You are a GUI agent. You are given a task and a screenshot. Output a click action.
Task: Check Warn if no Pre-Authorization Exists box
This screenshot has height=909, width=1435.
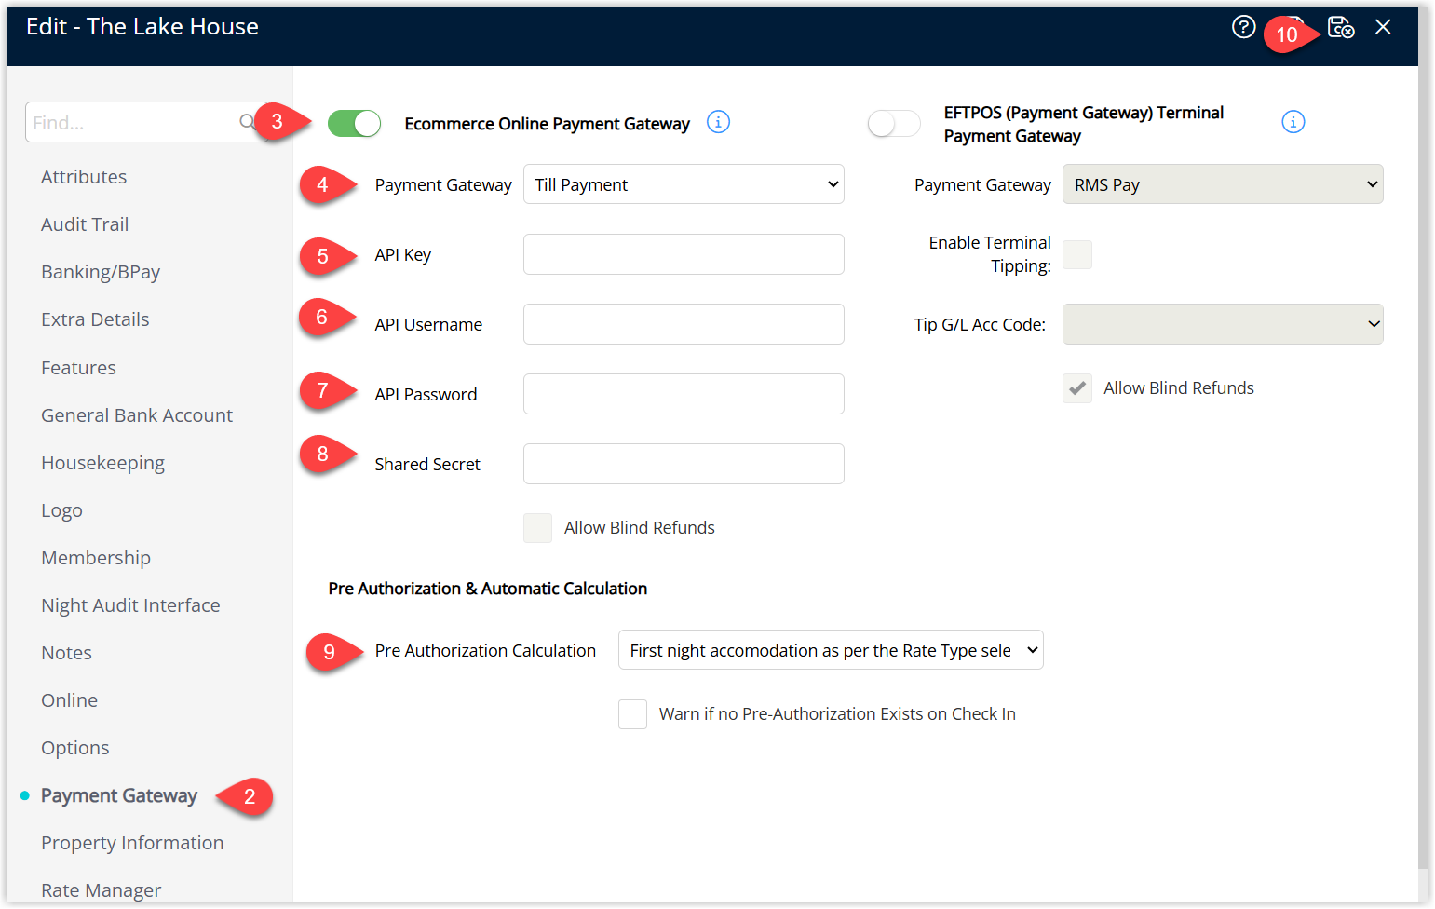click(x=632, y=714)
